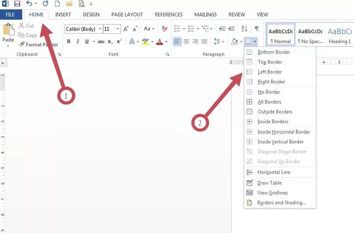This screenshot has height=233, width=354.
Task: Toggle Underline formatting
Action: click(87, 42)
